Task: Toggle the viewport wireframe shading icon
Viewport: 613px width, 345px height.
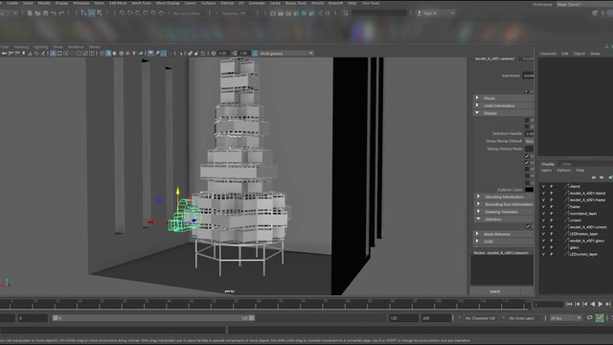Action: (102, 54)
